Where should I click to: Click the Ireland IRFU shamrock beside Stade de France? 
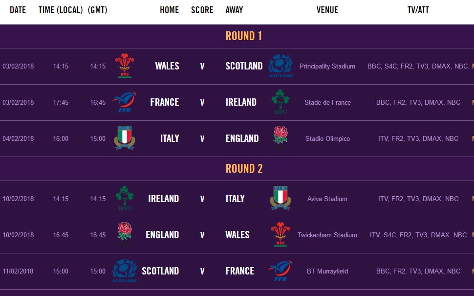[x=280, y=102]
